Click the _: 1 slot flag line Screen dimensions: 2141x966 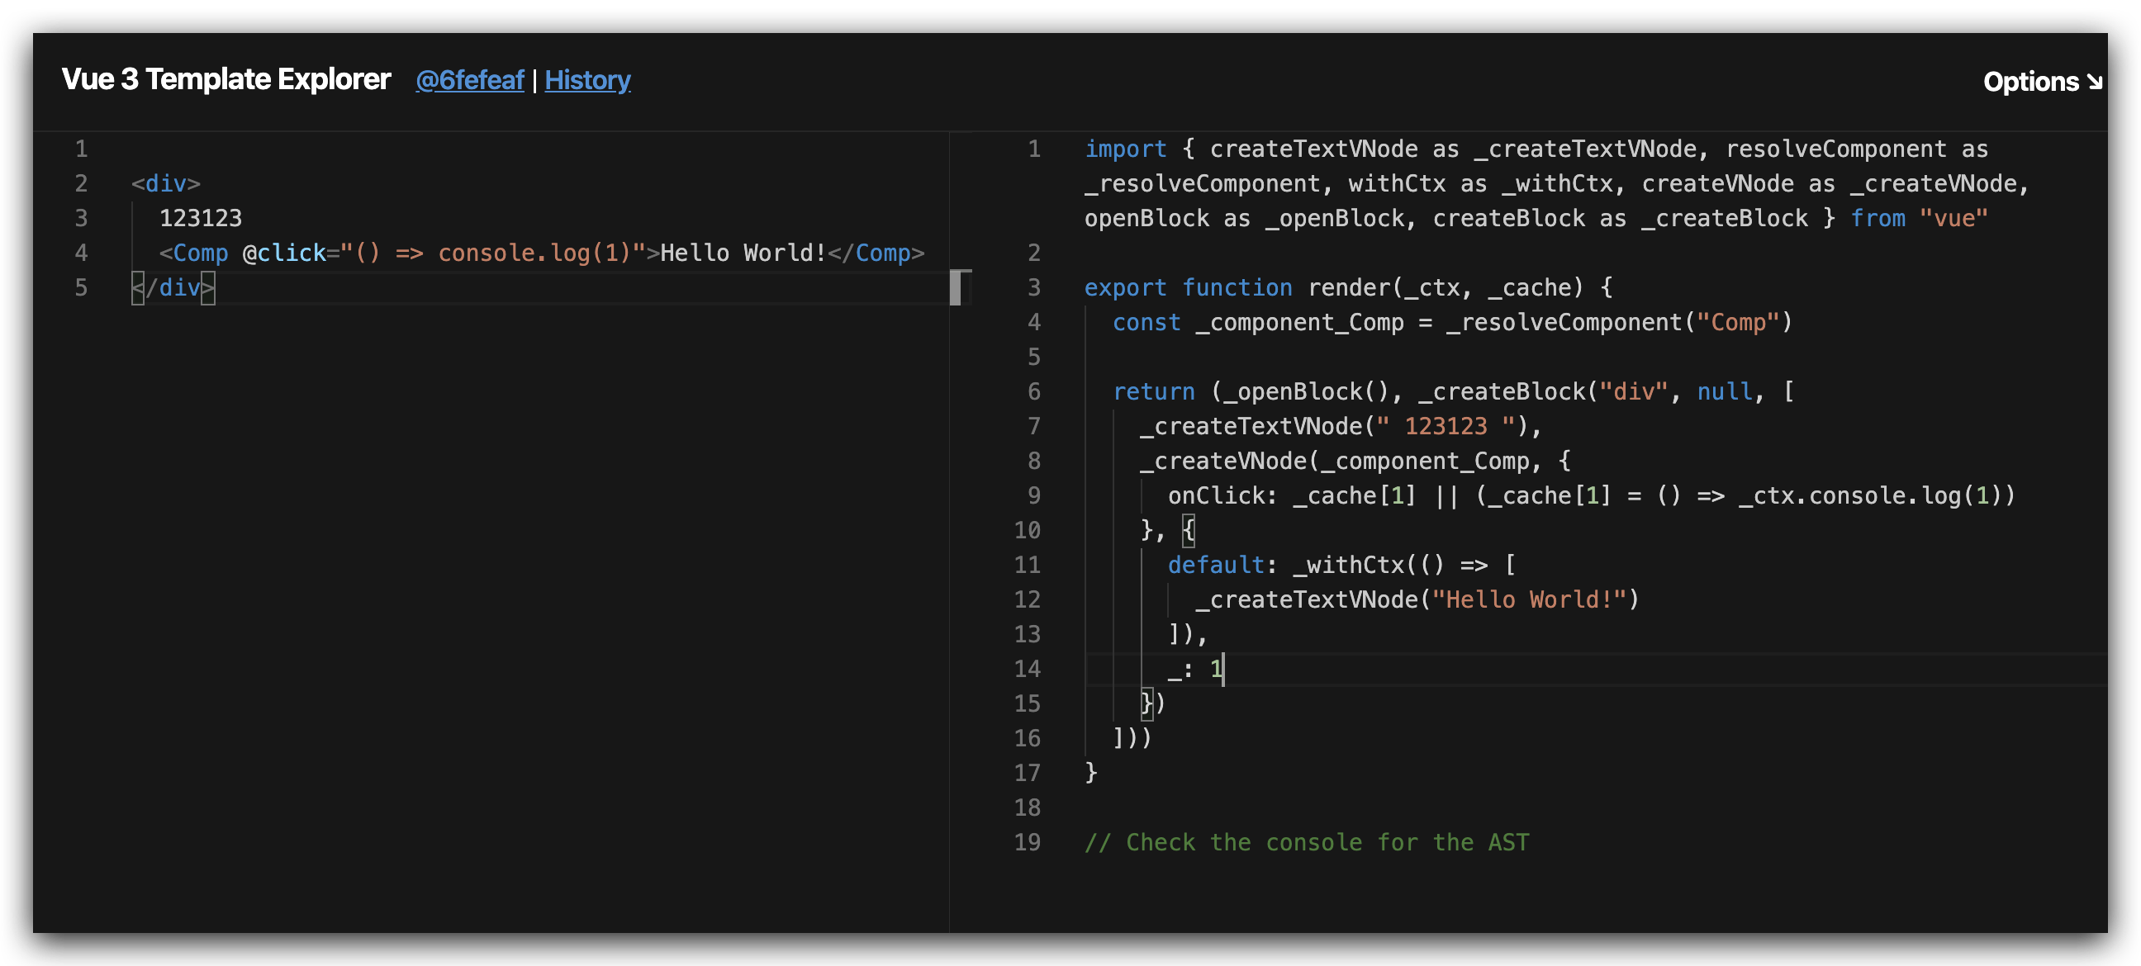(1195, 669)
